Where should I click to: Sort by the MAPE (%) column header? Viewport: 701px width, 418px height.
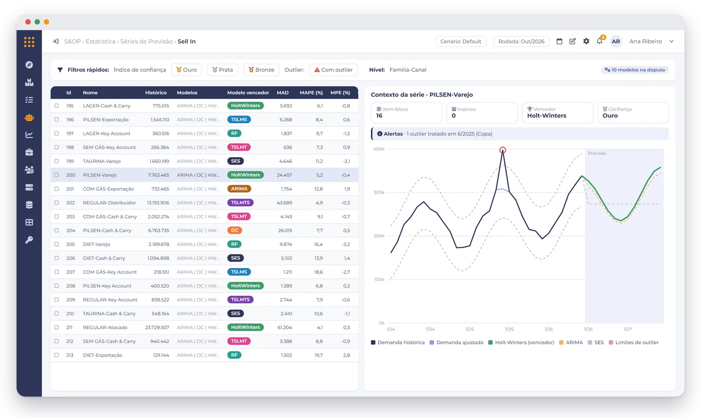tap(311, 92)
